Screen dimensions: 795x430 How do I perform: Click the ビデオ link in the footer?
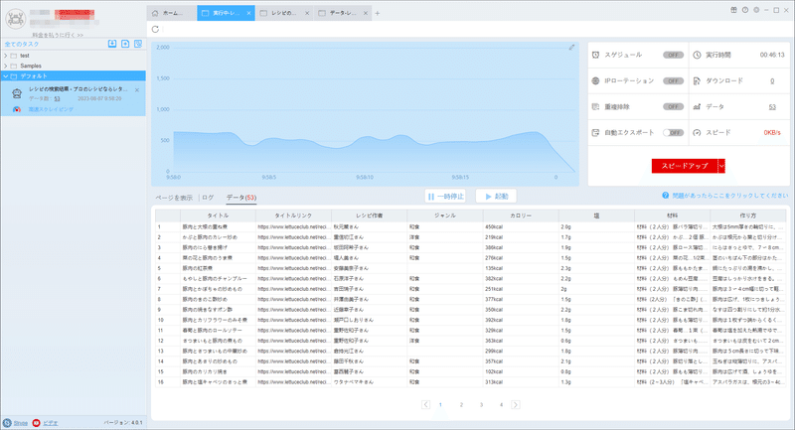(51, 423)
